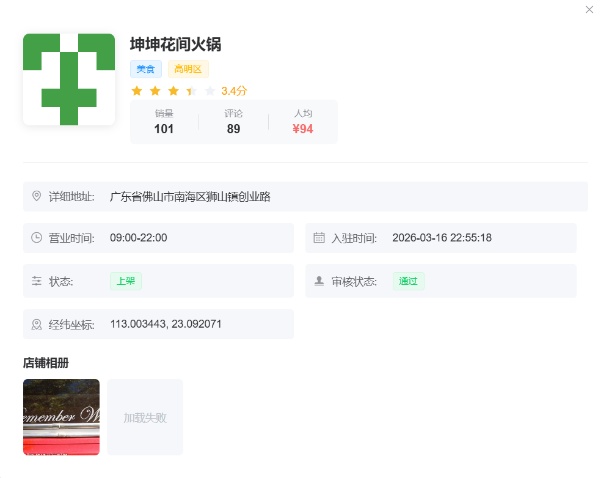Screen dimensions: 609x478
Task: Select the blue 美食 category tag
Action: [x=145, y=68]
